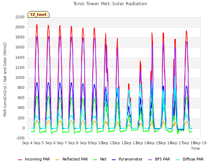Screen dimensions: 221x166
Task: Click the Sep 5 Incoming PAR peak near 2050
Action: (x=37, y=25)
